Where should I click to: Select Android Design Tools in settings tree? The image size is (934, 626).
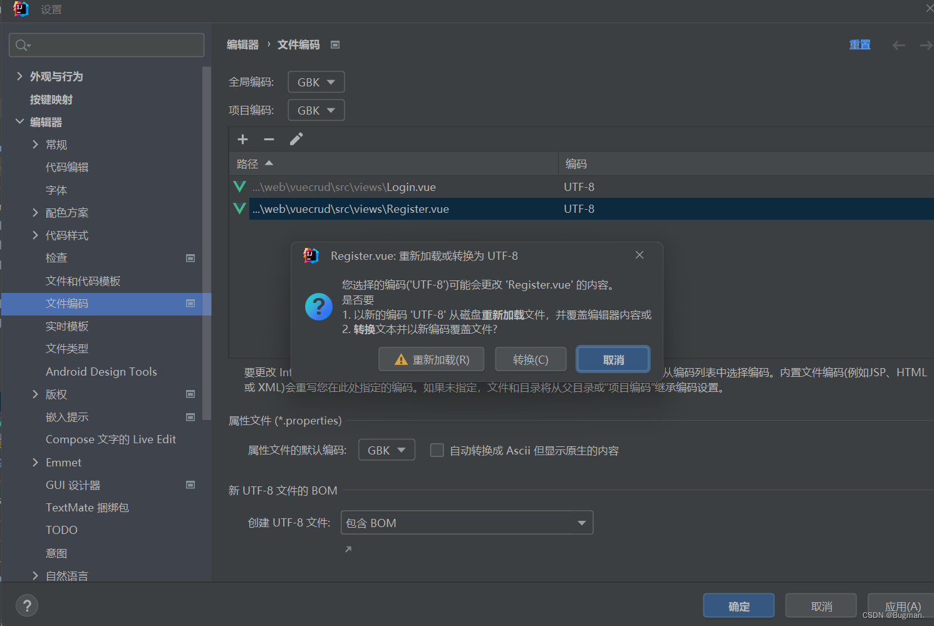(x=101, y=372)
